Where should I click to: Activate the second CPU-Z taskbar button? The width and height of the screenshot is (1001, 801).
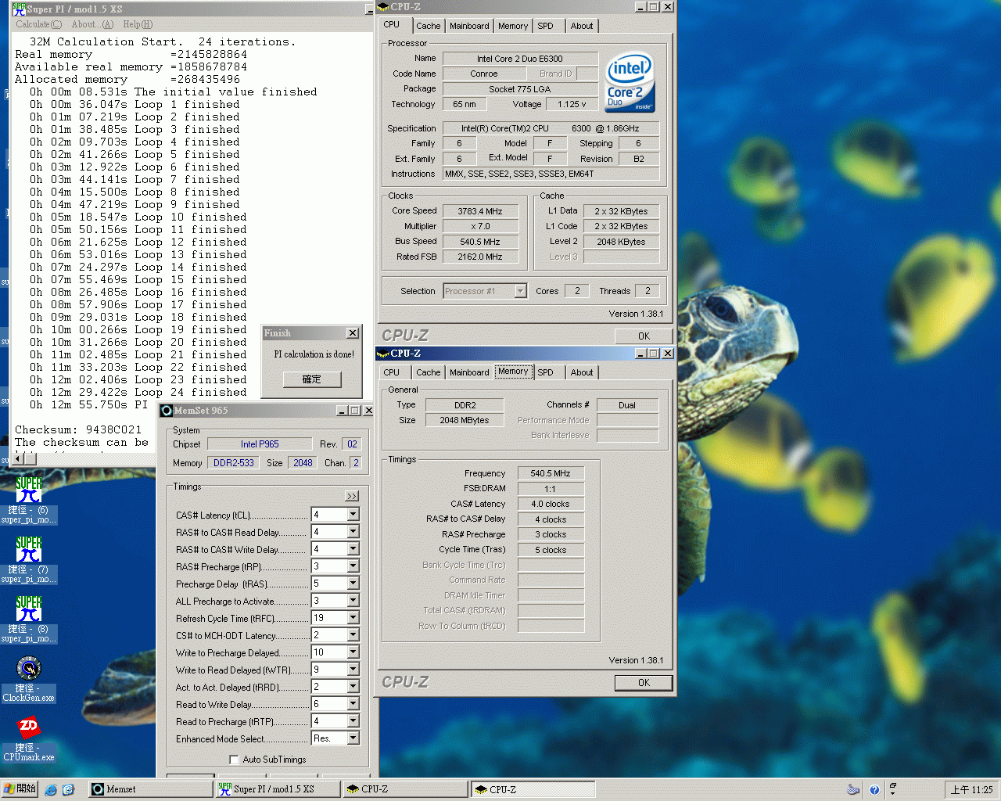point(533,789)
